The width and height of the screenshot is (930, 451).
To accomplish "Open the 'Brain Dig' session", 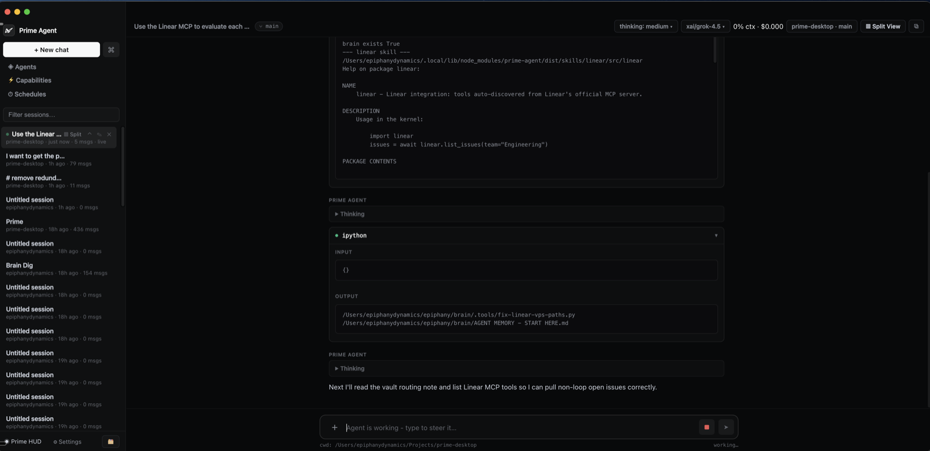I will 59,269.
